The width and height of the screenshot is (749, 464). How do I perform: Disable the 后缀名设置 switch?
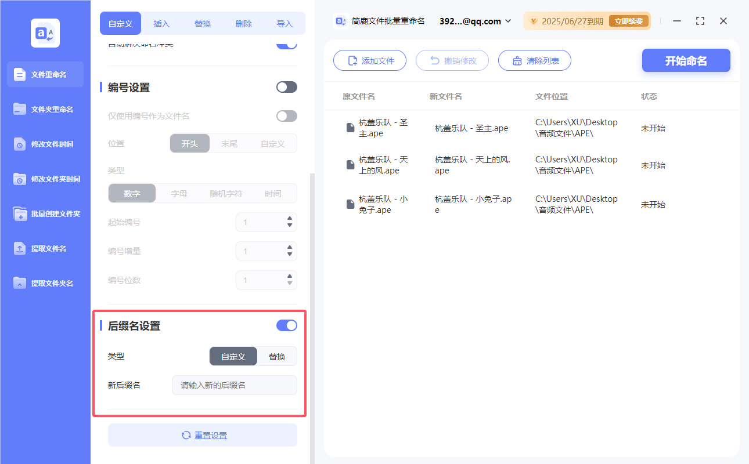click(286, 325)
